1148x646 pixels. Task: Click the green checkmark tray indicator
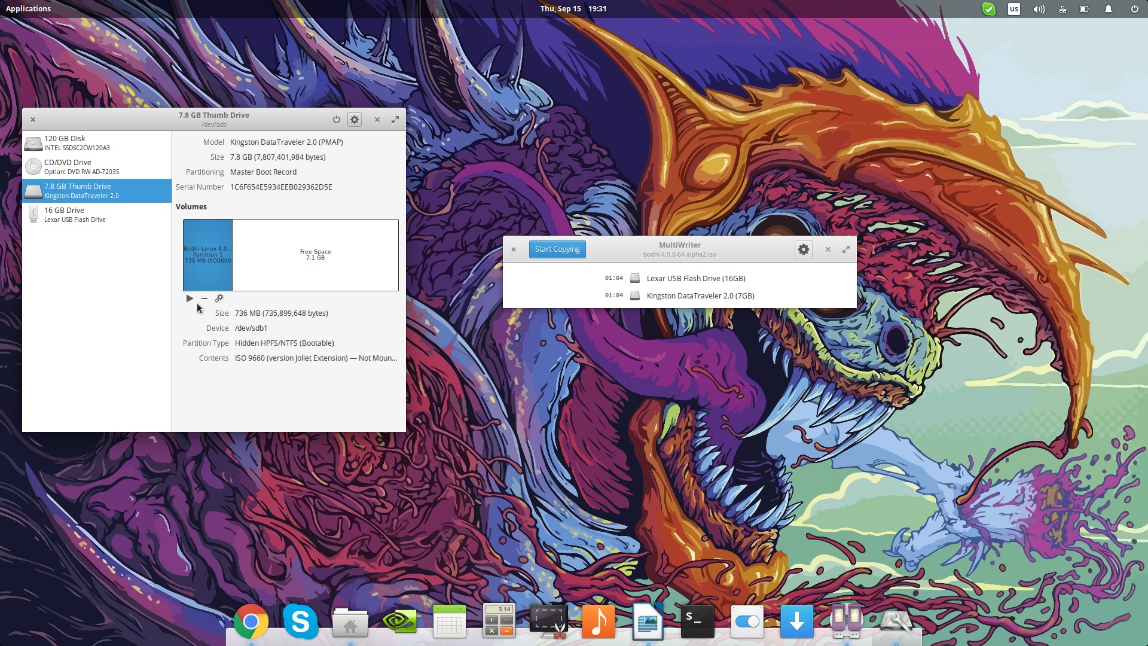(x=989, y=9)
